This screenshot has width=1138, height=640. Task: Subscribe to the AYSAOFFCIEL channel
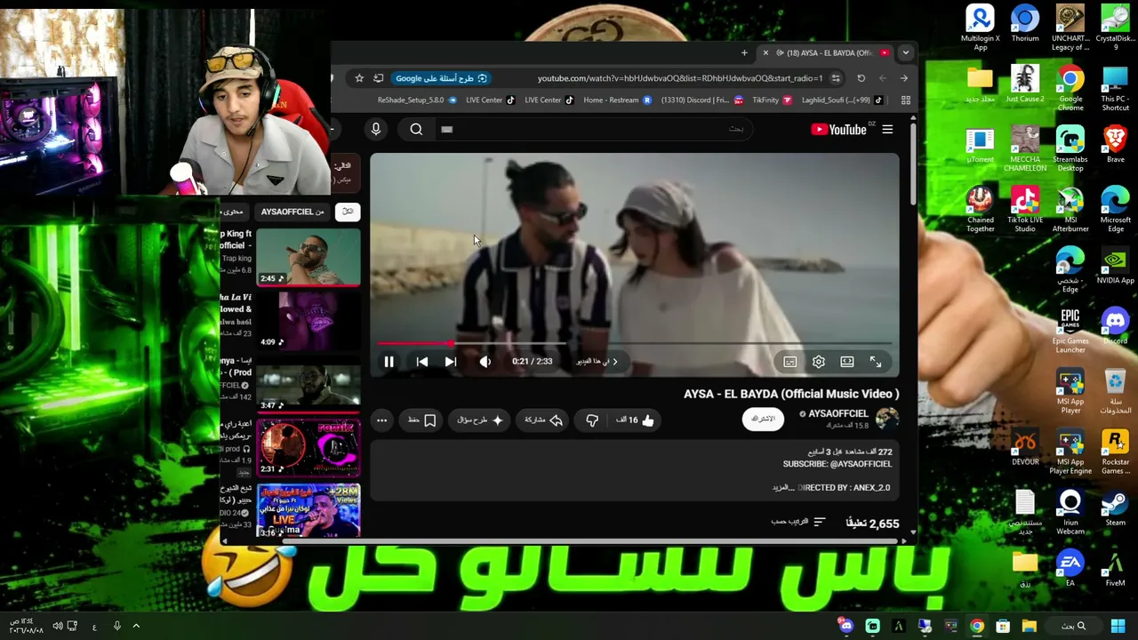[x=763, y=419]
